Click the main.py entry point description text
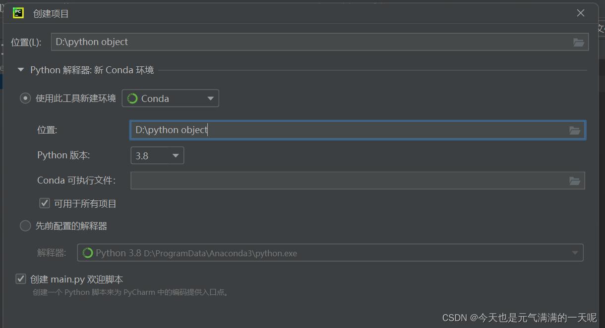The image size is (605, 328). (132, 292)
